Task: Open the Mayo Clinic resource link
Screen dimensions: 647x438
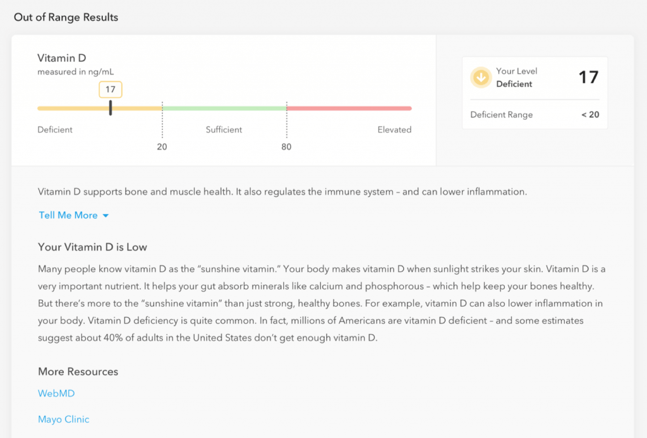Action: 63,419
